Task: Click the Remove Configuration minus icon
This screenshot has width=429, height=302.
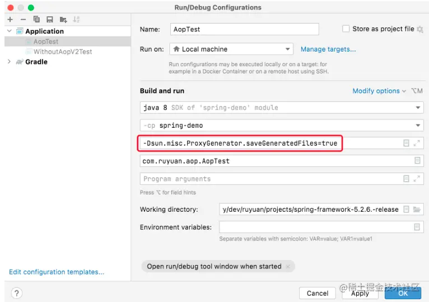Action: (23, 20)
